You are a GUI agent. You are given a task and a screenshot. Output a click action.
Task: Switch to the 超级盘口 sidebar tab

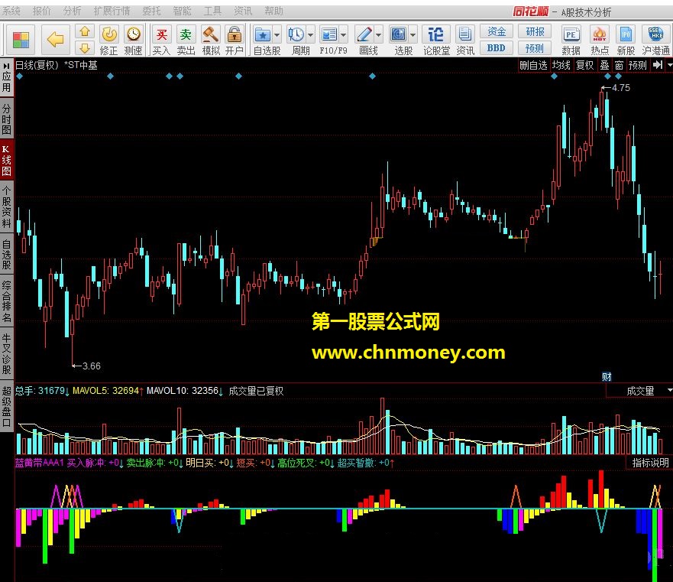(x=6, y=406)
